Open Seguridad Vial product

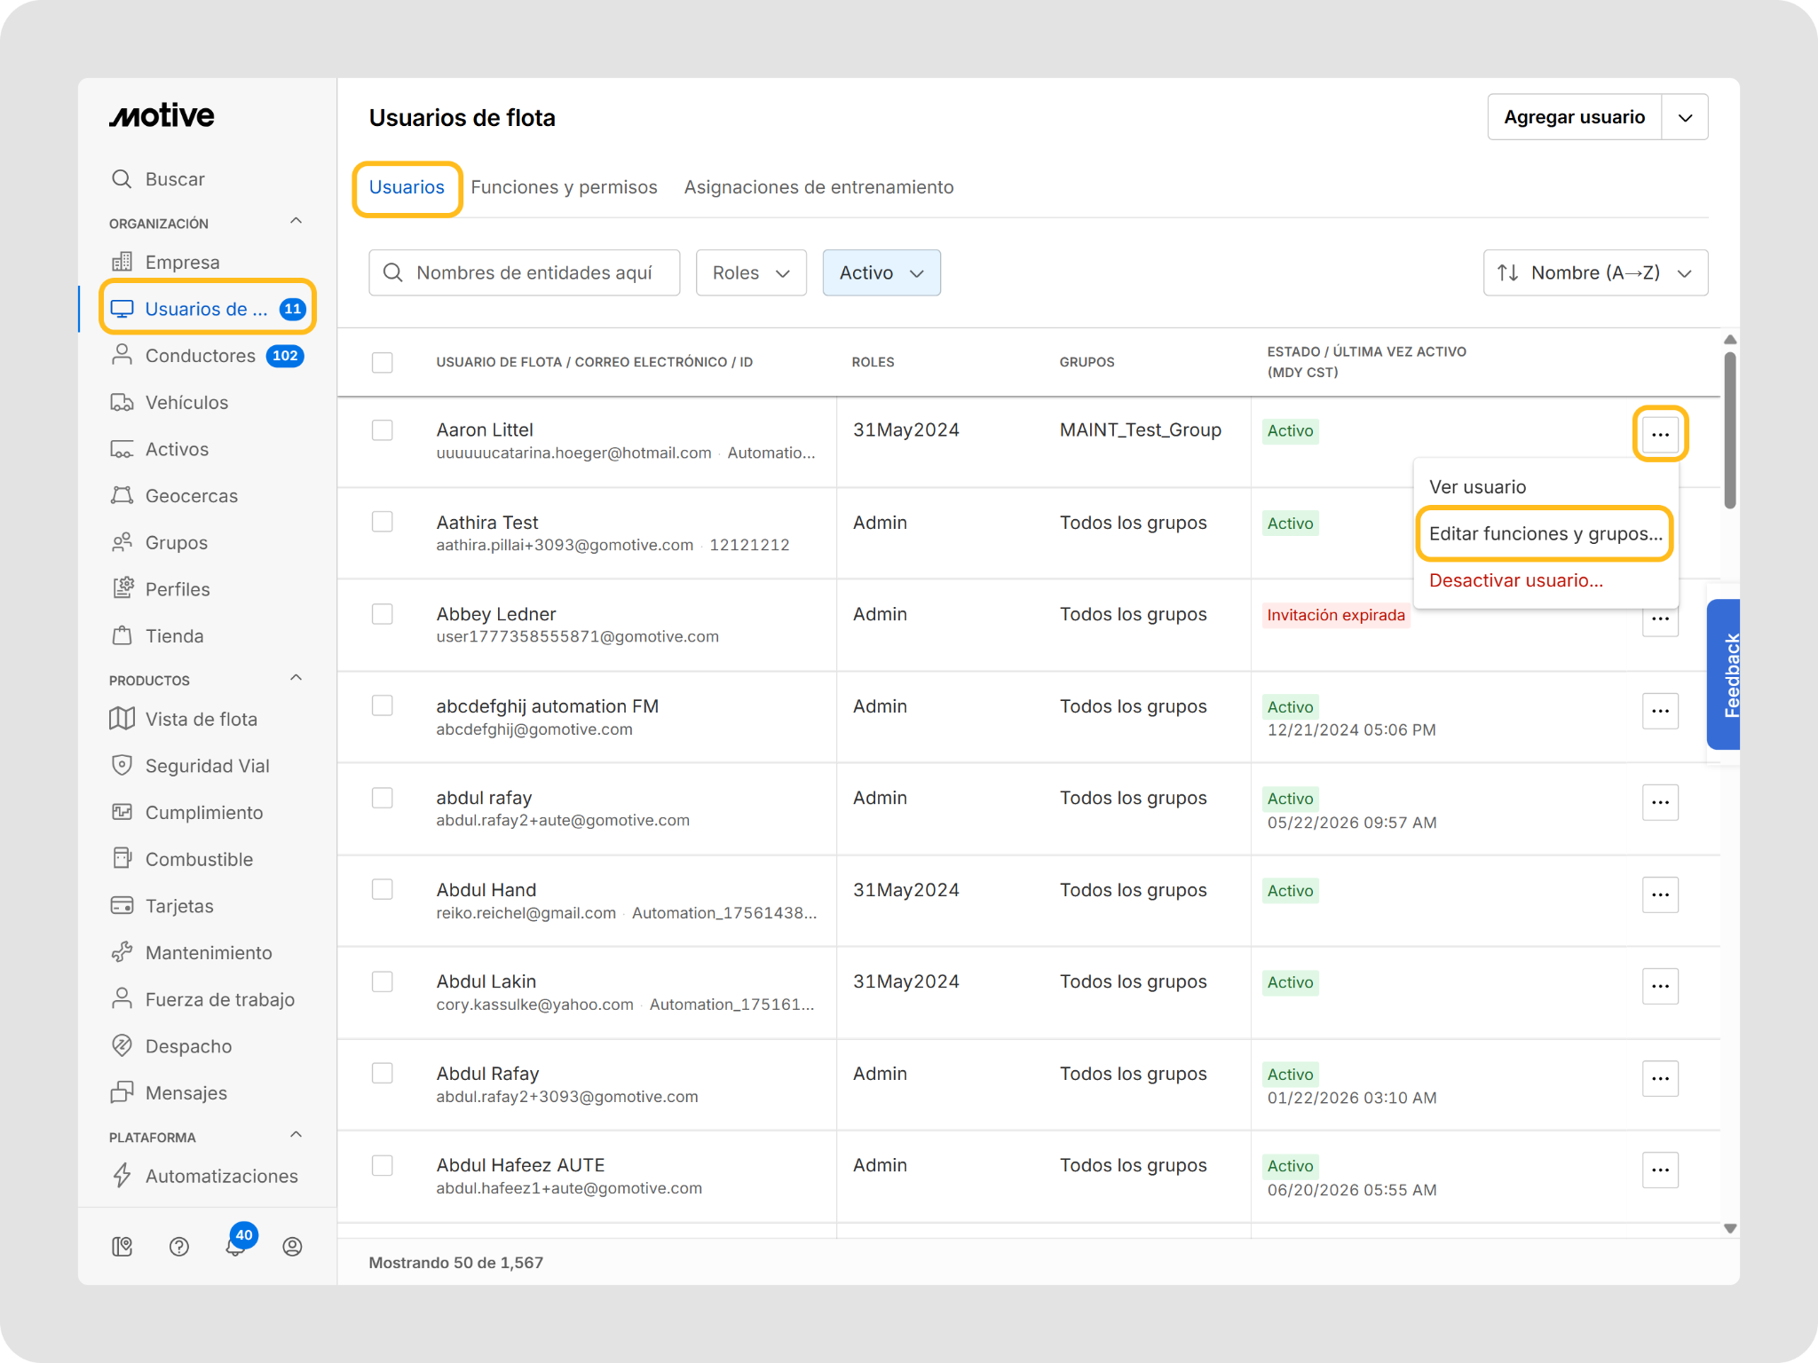pyautogui.click(x=190, y=765)
